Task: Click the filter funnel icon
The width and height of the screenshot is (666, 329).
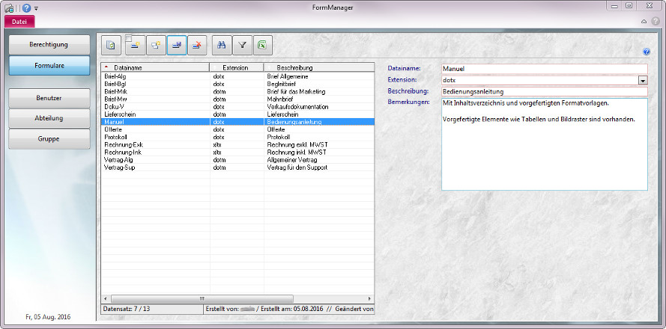Action: tap(243, 45)
